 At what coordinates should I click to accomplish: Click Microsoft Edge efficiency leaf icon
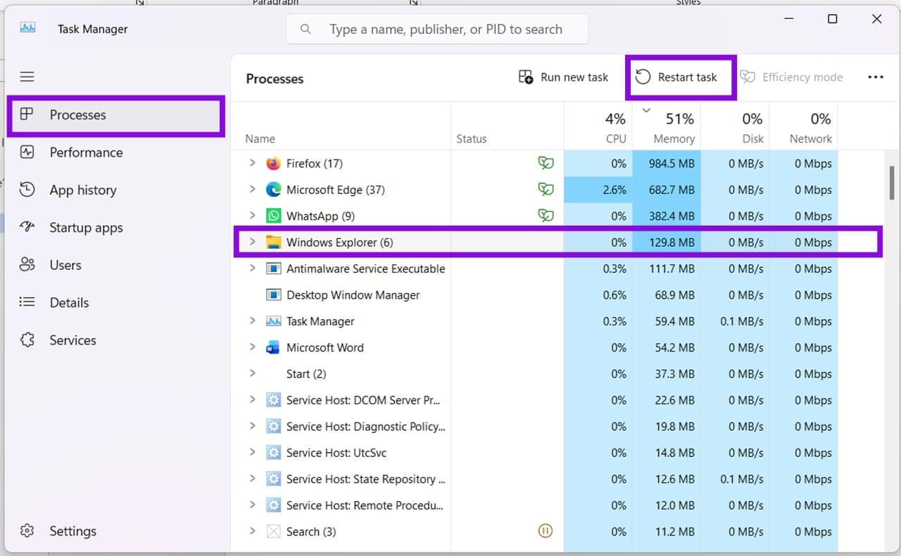pos(546,190)
